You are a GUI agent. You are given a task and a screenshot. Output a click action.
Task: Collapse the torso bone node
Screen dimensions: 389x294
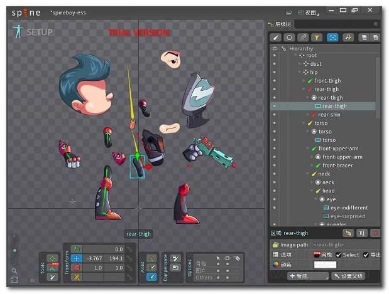(304, 123)
